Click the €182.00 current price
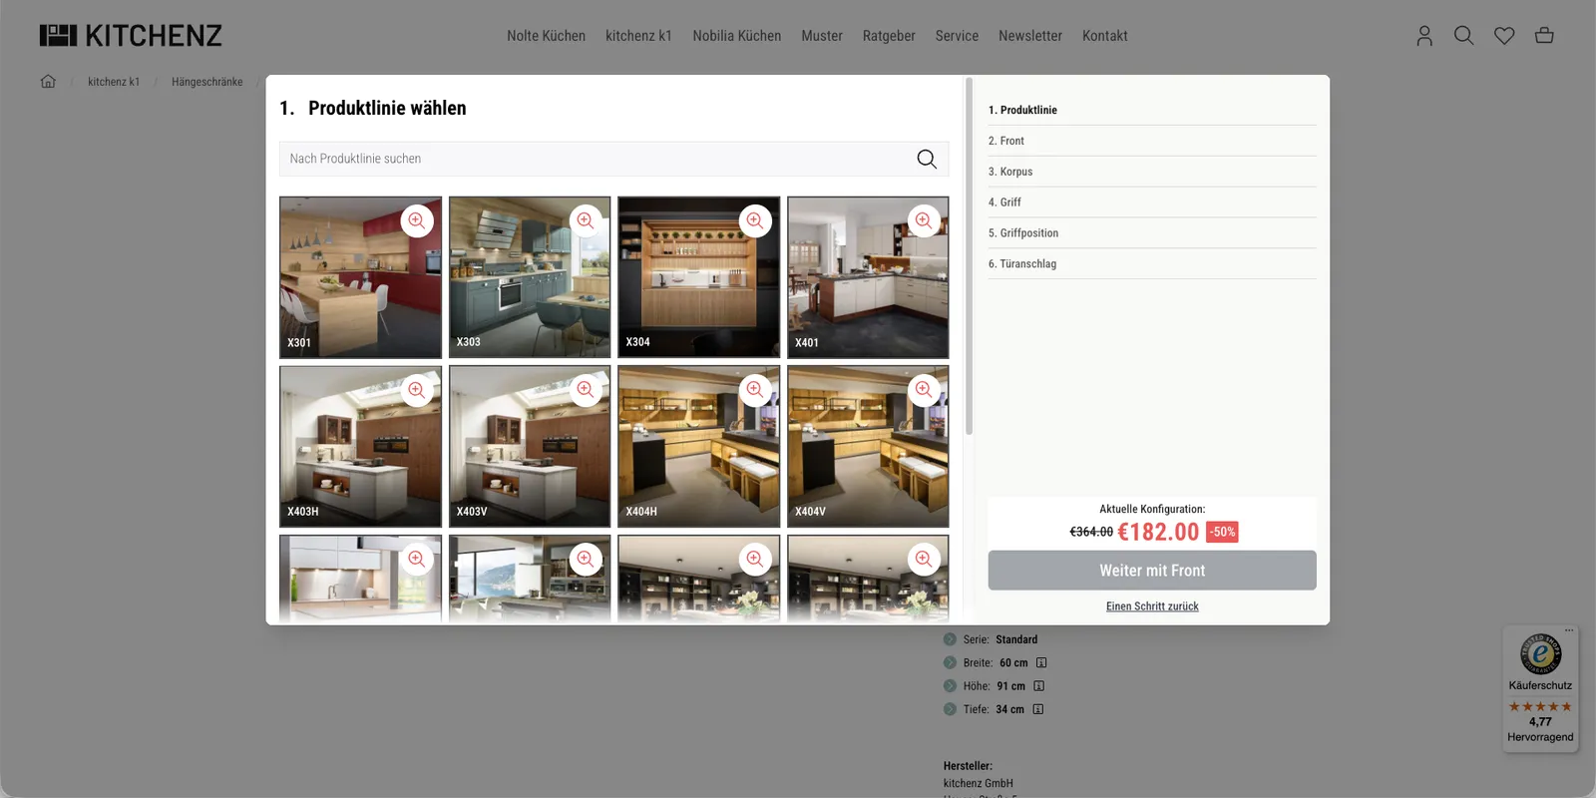Screen dimensions: 1596x798 point(1158,532)
